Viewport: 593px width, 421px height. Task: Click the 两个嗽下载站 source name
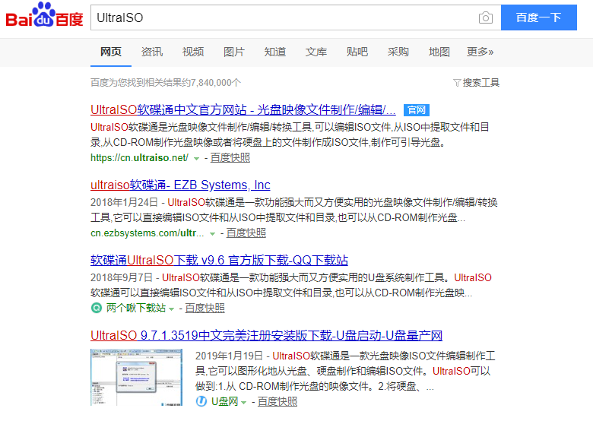[x=136, y=308]
